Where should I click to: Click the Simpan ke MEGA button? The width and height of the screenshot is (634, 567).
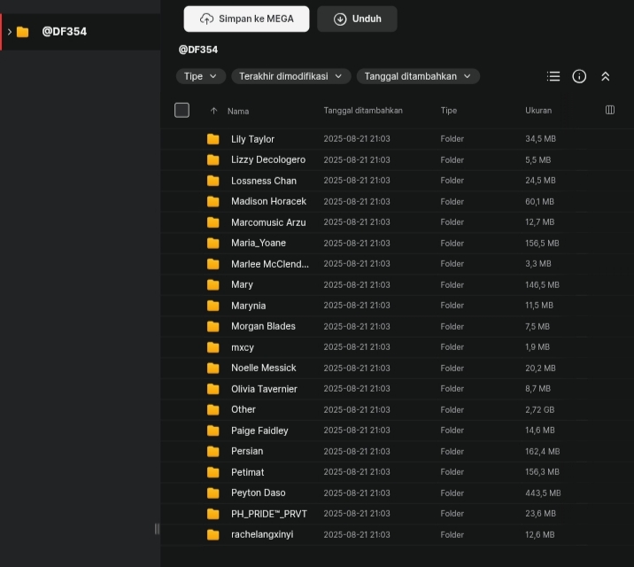tap(246, 19)
